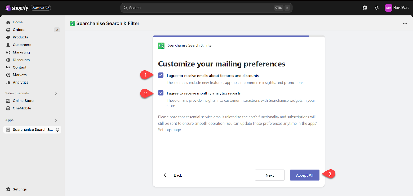Click the Apps heading
This screenshot has height=196, width=413.
pos(10,120)
